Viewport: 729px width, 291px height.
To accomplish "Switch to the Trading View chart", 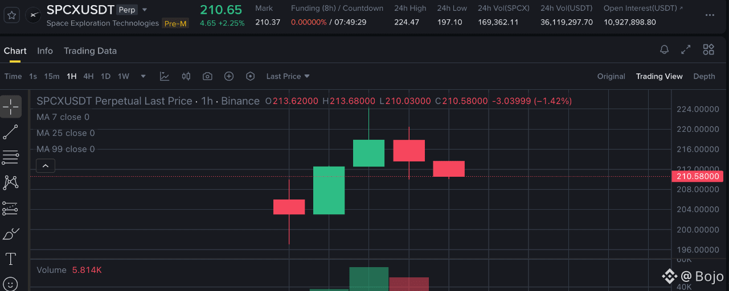I will tap(659, 76).
